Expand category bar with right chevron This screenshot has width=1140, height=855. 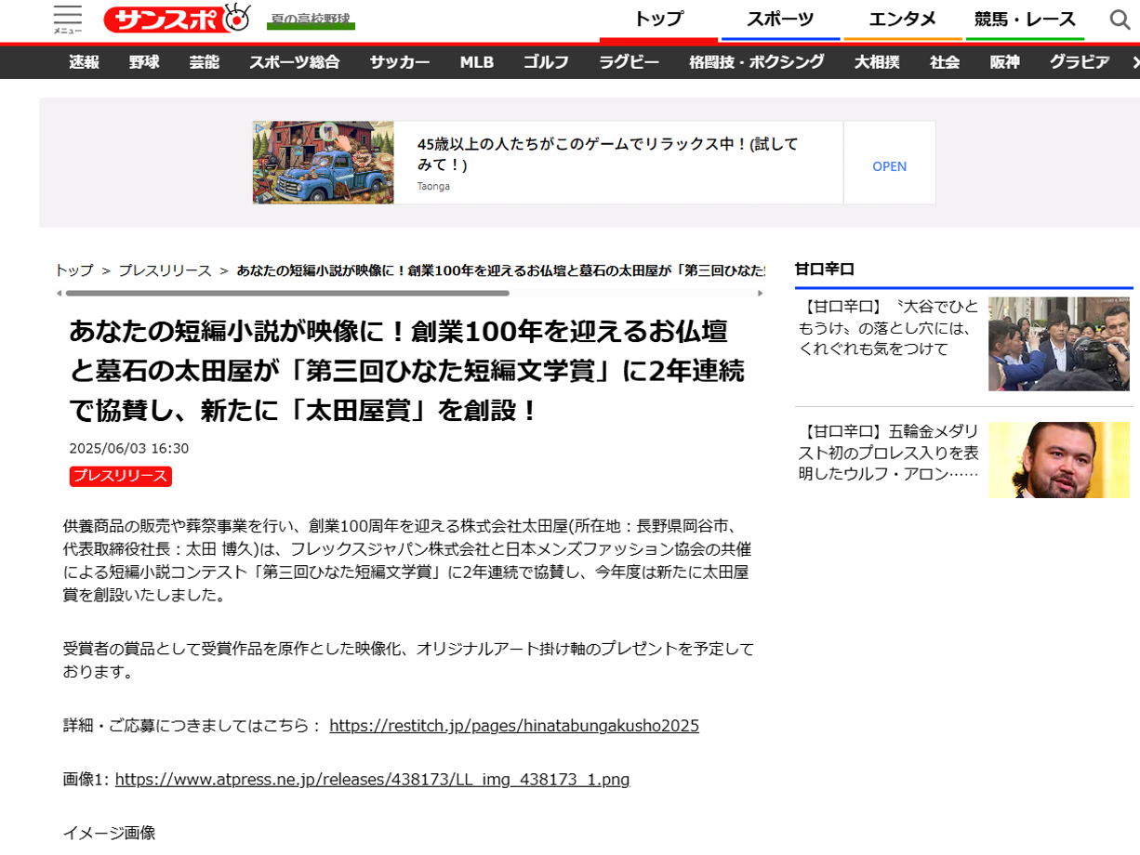click(1134, 62)
